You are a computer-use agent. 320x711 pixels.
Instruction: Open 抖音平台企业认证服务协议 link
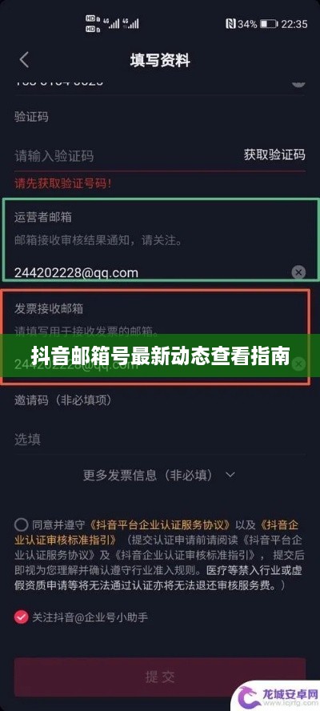click(x=160, y=525)
